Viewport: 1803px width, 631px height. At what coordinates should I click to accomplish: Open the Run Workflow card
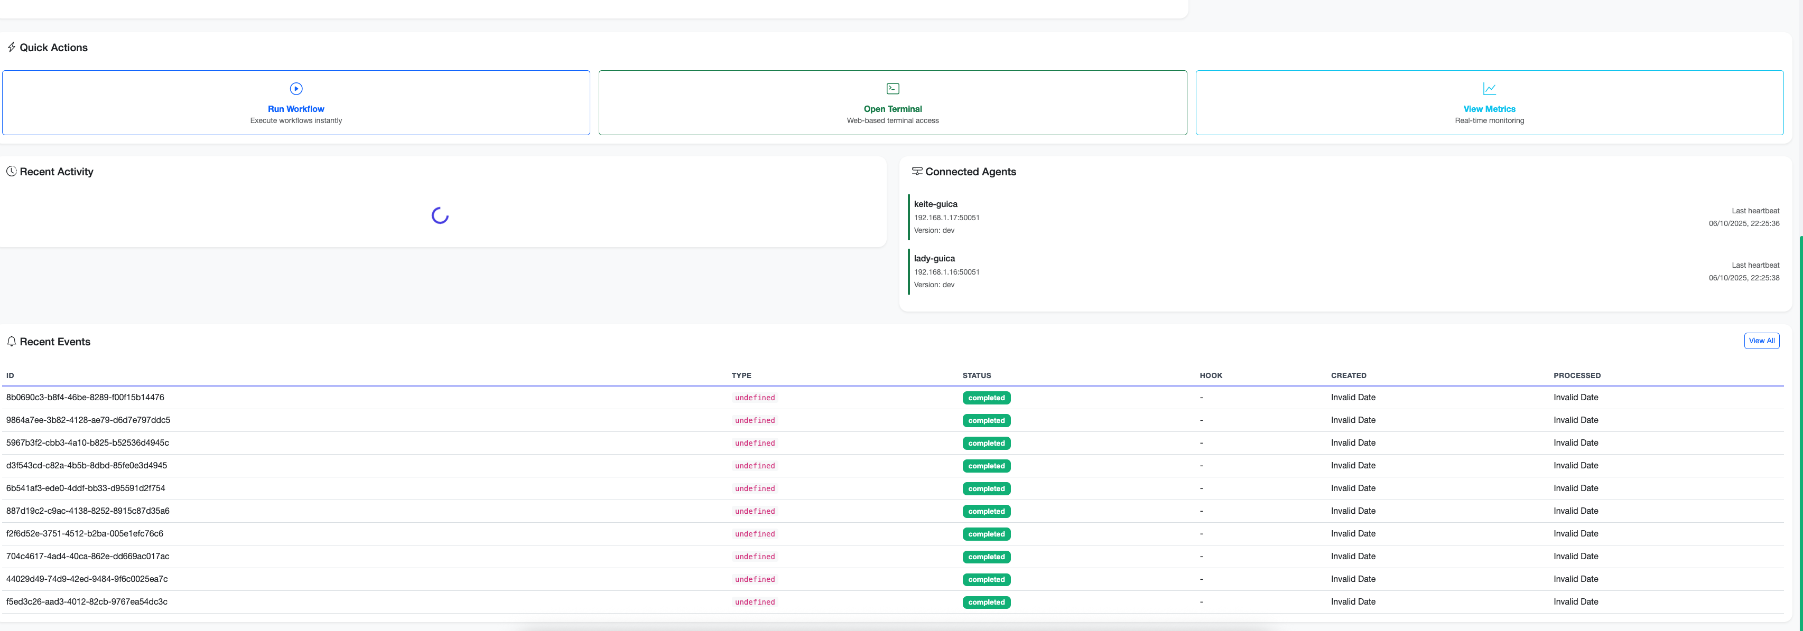[296, 109]
